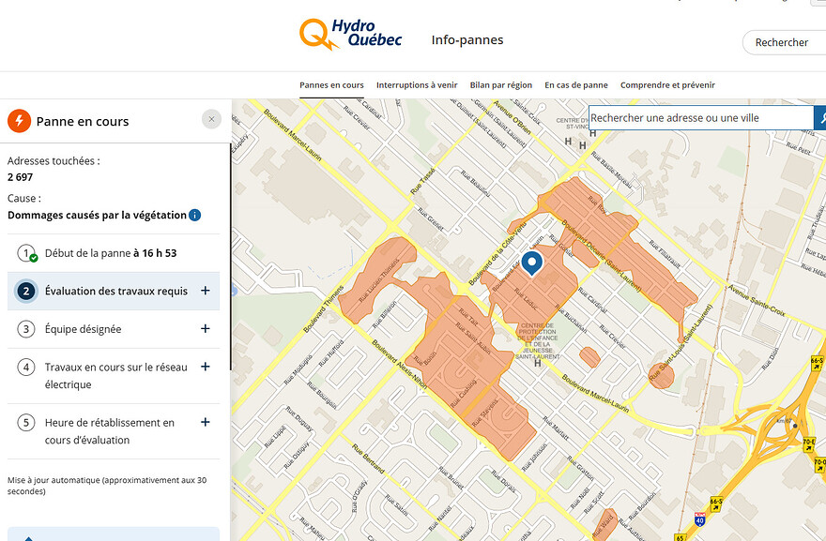Click the Autoroute 40 highway shield
826x541 pixels.
tap(699, 517)
